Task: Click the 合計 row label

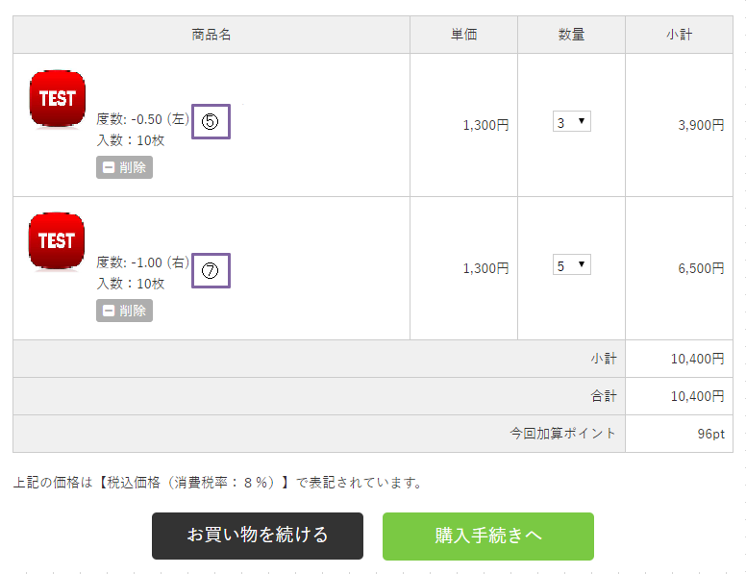Action: click(604, 396)
